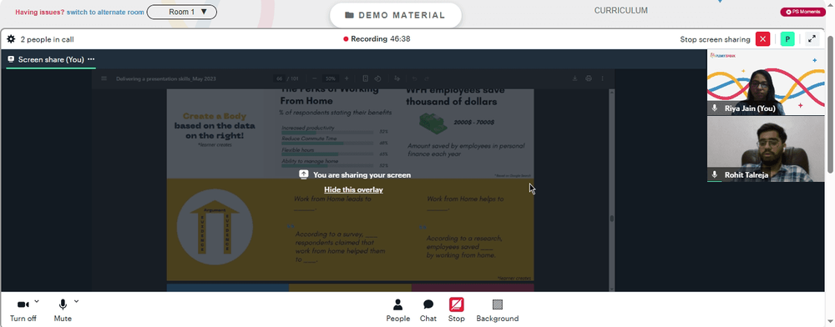Open Background effects

click(x=498, y=310)
